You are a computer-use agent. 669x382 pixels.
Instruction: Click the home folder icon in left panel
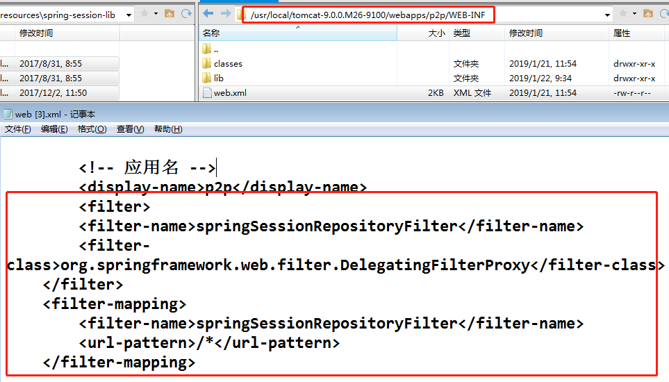tap(170, 14)
